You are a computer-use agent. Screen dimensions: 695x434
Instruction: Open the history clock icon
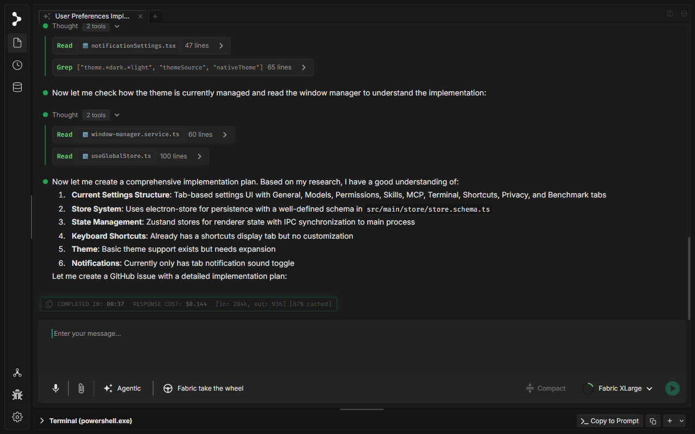click(x=17, y=65)
